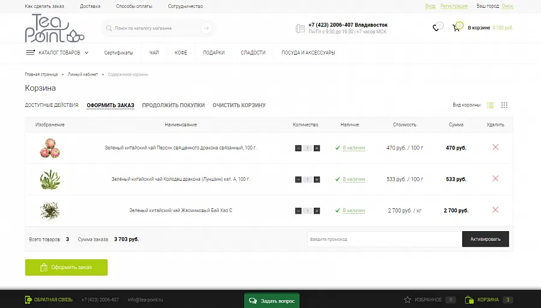541x308 pixels.
Task: Decrease quantity of Жасминовый Бай Хао tea
Action: click(298, 211)
